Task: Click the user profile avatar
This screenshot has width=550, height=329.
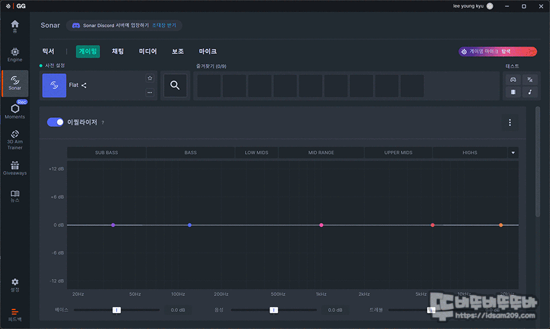Action: pos(490,6)
